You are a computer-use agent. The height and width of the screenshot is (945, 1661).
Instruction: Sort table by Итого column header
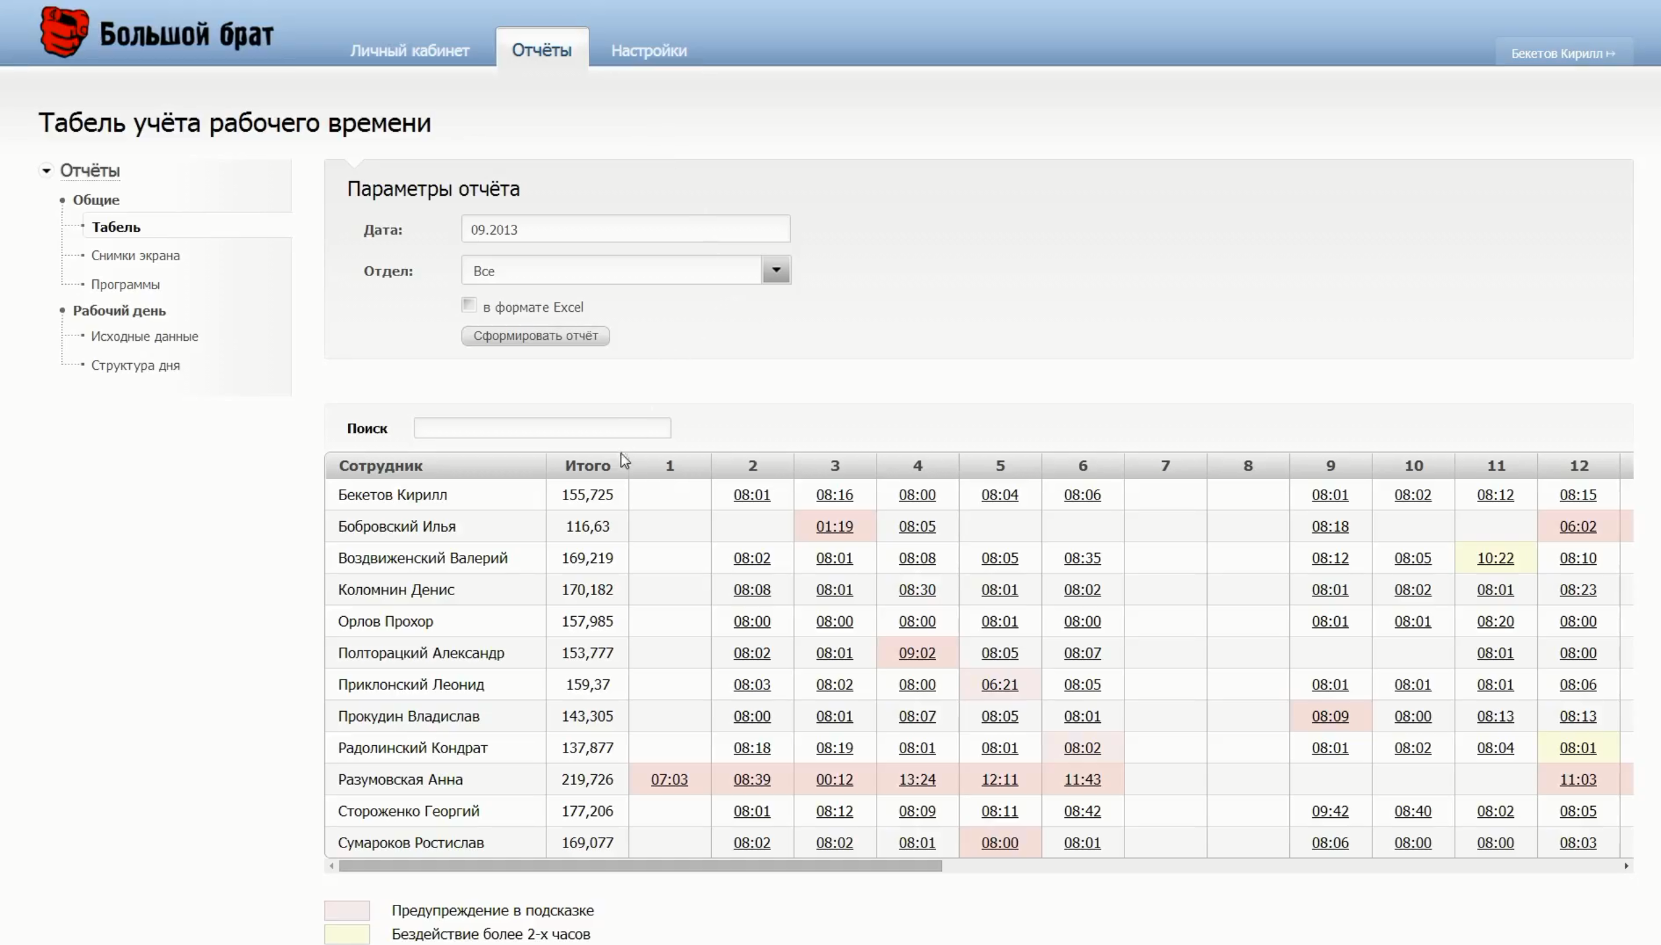587,466
